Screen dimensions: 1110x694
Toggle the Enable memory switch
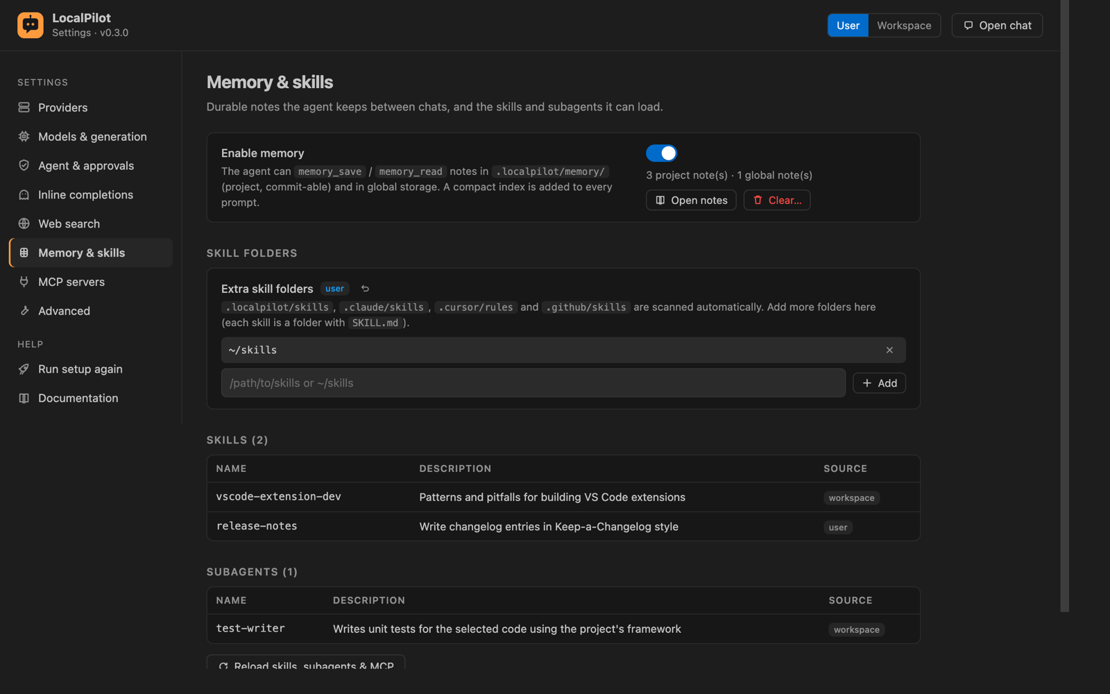point(661,153)
